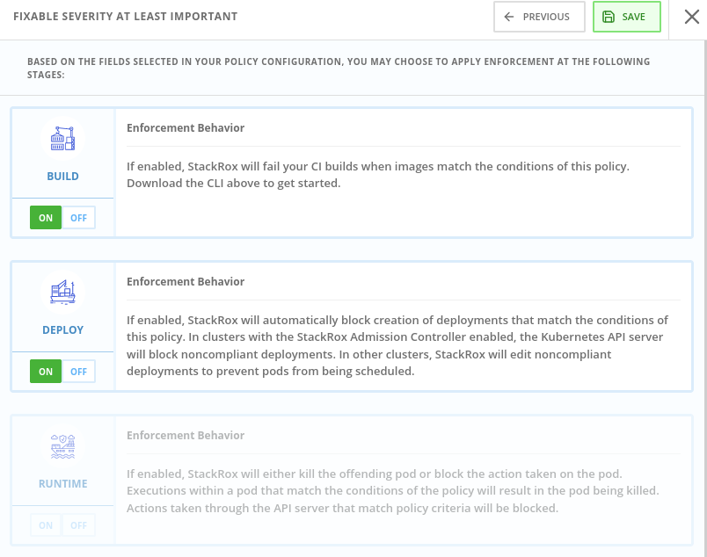Screen dimensions: 707x557
Task: Click the floppy disk icon in Save
Action: [609, 17]
